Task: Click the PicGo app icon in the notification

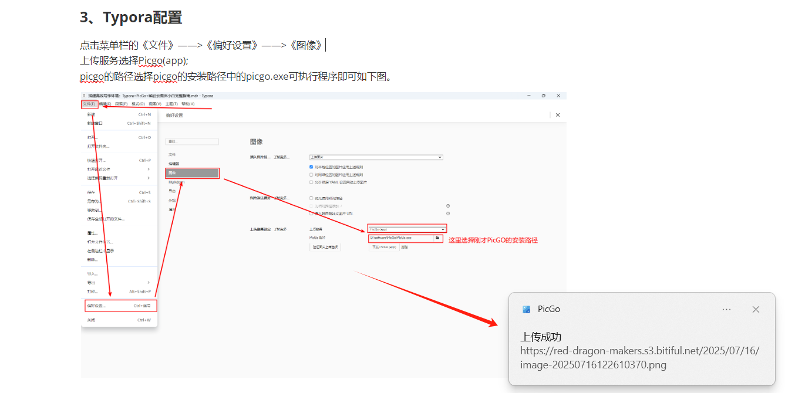Action: pyautogui.click(x=526, y=309)
